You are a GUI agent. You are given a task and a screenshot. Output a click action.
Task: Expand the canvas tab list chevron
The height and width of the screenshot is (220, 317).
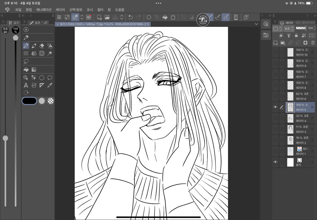pos(256,24)
